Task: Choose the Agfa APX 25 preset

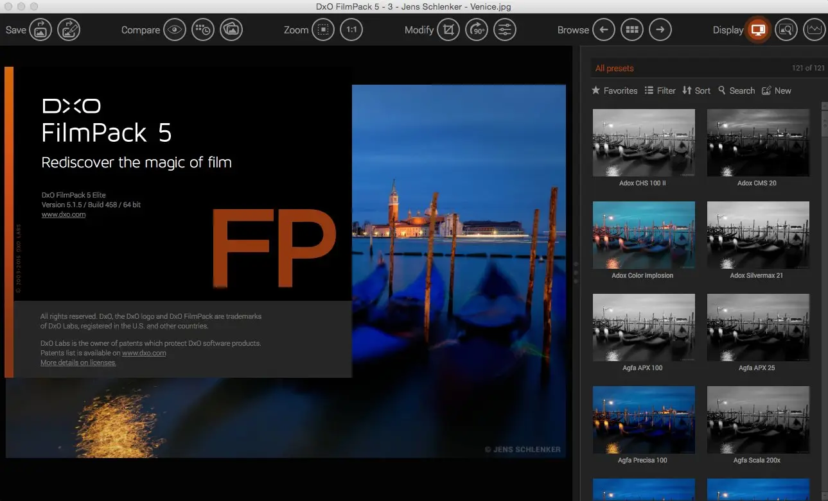Action: (x=758, y=327)
